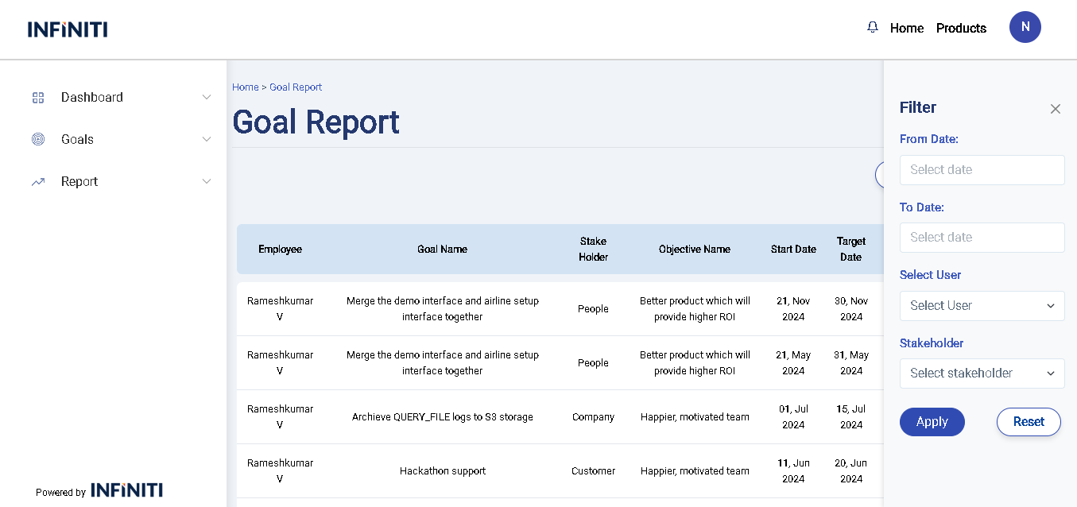
Task: Click the Dashboard grid icon in sidebar
Action: (x=38, y=98)
